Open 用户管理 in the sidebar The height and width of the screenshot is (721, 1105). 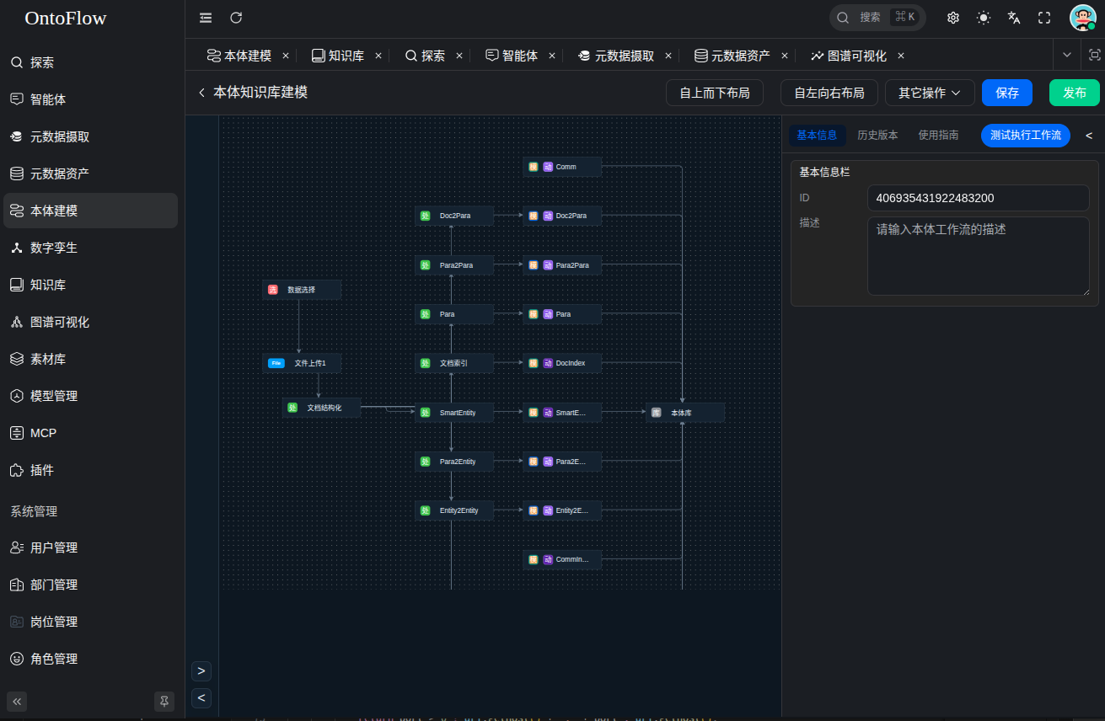(x=90, y=547)
